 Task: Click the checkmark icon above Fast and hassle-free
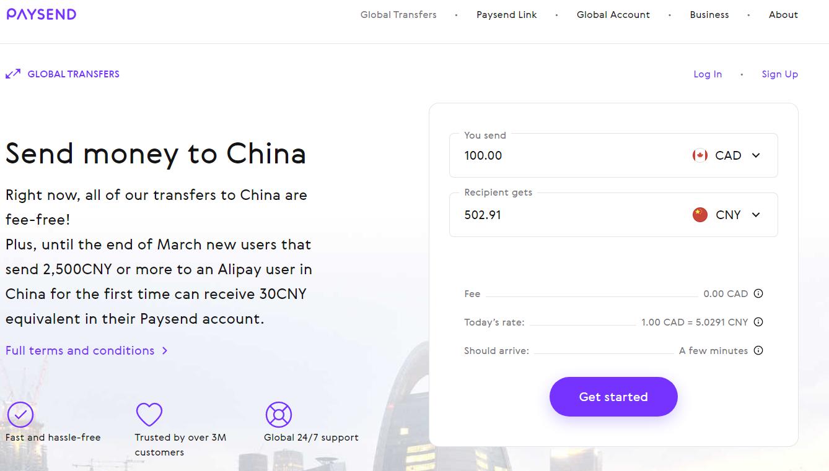coord(20,414)
